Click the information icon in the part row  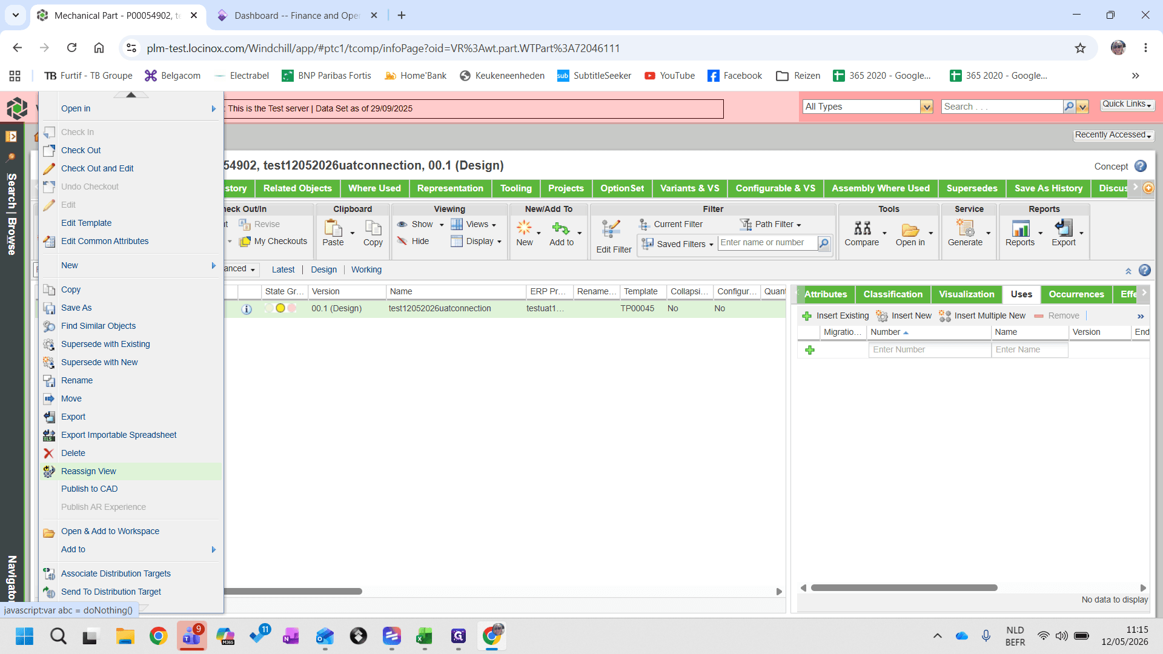(x=247, y=309)
